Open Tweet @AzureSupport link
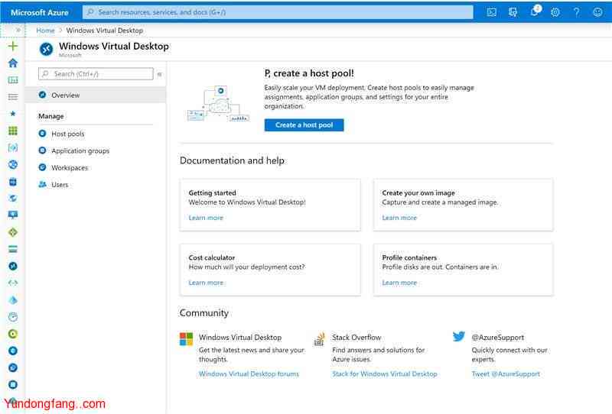 [x=506, y=374]
